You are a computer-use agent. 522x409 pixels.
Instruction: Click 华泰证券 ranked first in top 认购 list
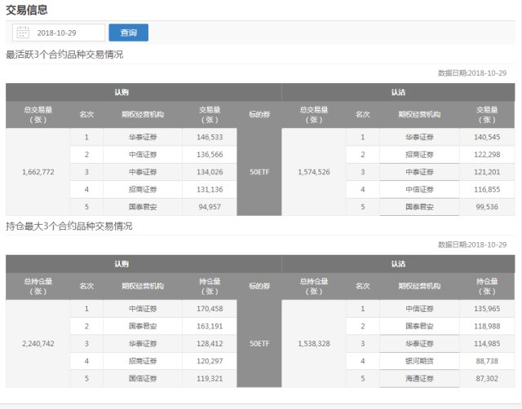(143, 137)
